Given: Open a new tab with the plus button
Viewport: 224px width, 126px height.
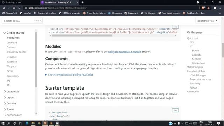Looking at the screenshot, I should point(83,2).
